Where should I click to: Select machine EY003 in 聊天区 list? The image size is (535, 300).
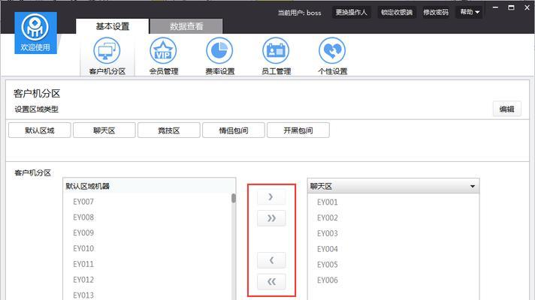pyautogui.click(x=327, y=233)
